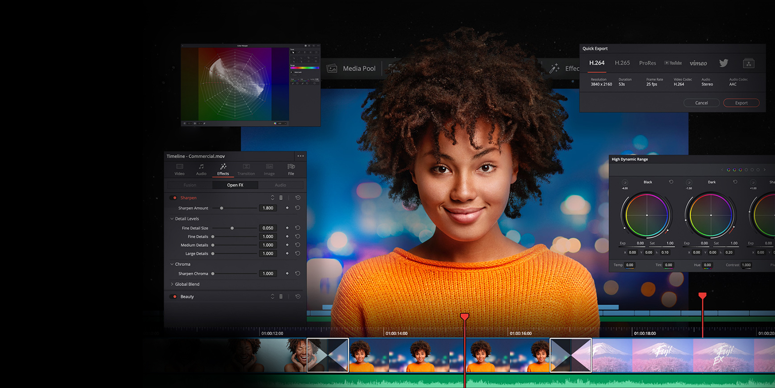This screenshot has width=775, height=388.
Task: Open the Audio note icon in the inspector
Action: [201, 167]
